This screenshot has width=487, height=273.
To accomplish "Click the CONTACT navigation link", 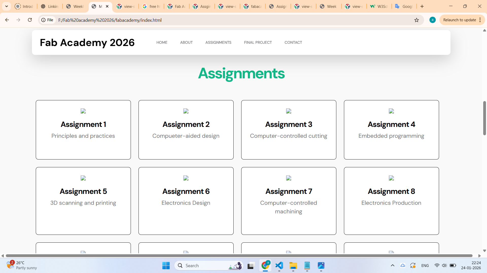I will [x=293, y=42].
